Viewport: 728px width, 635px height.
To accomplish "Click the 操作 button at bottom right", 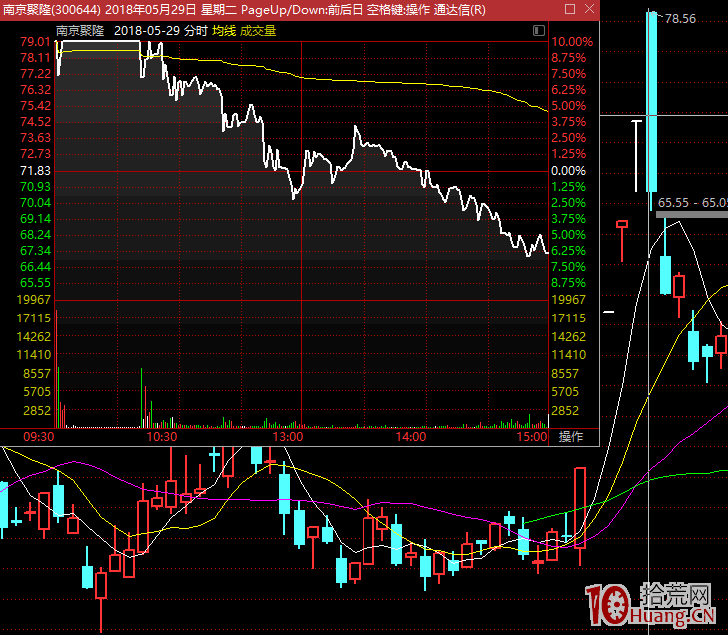I will [x=570, y=437].
